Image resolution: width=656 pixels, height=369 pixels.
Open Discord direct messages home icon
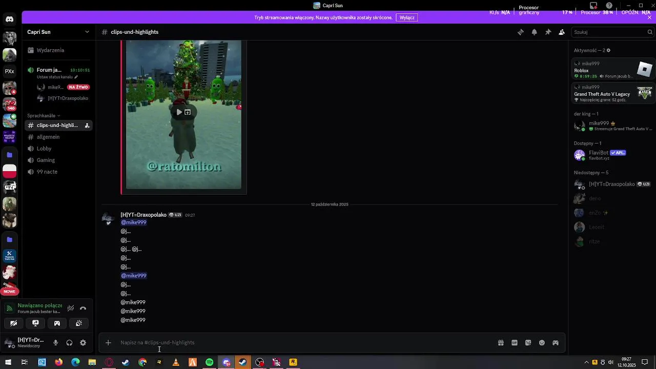point(9,19)
